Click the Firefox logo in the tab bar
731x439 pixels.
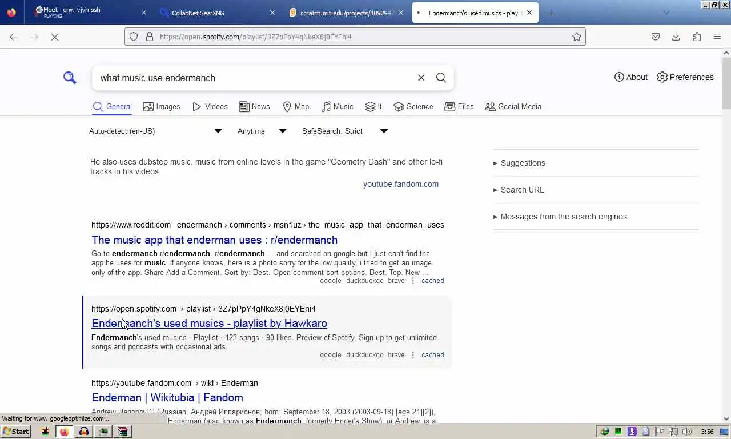[12, 13]
